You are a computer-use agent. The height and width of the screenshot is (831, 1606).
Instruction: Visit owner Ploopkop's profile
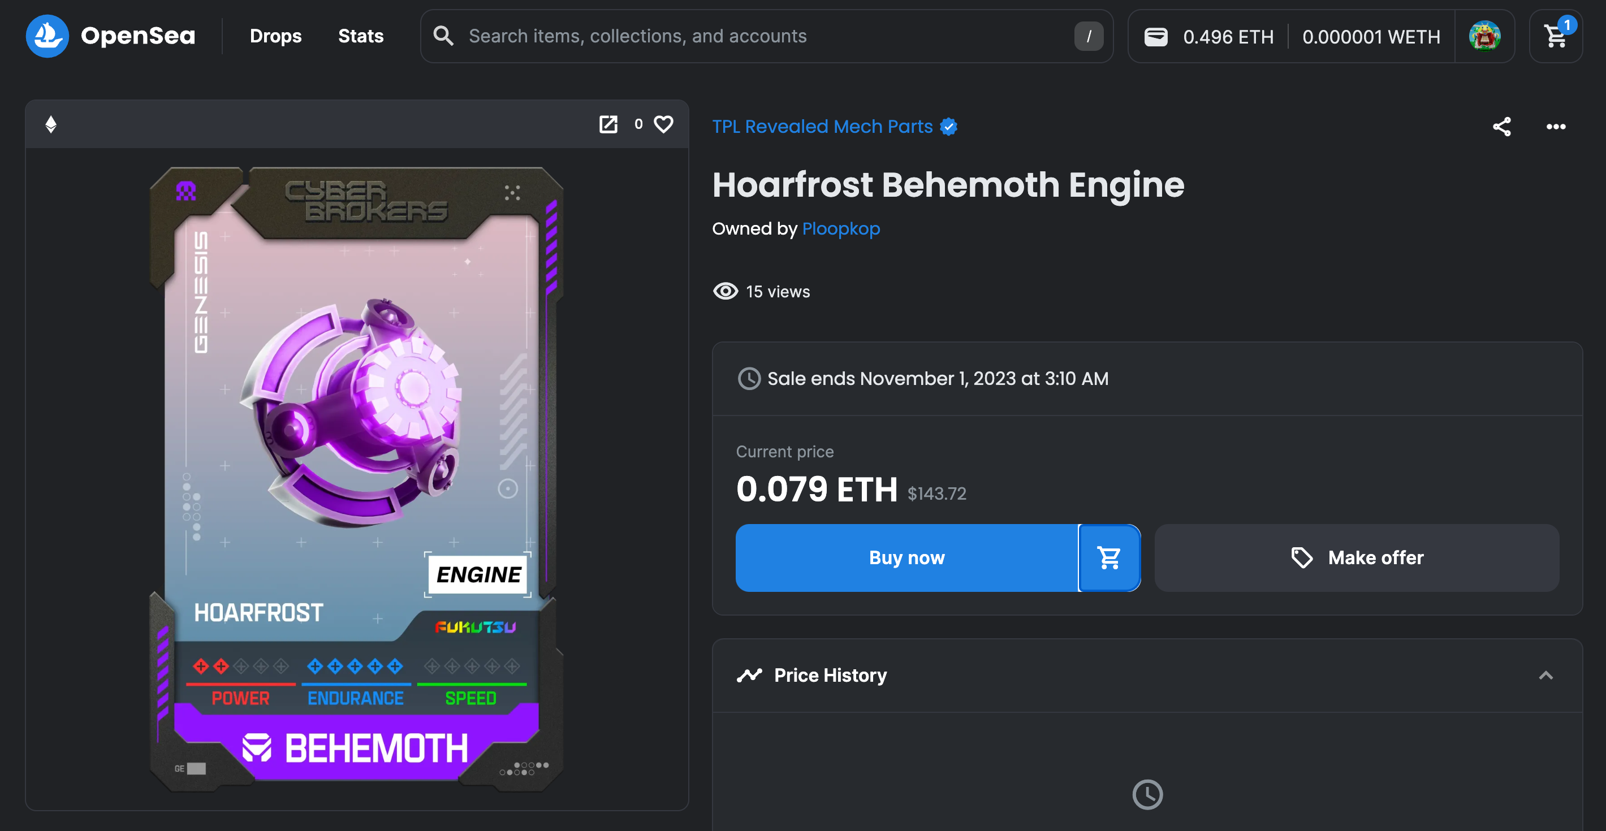pyautogui.click(x=840, y=229)
